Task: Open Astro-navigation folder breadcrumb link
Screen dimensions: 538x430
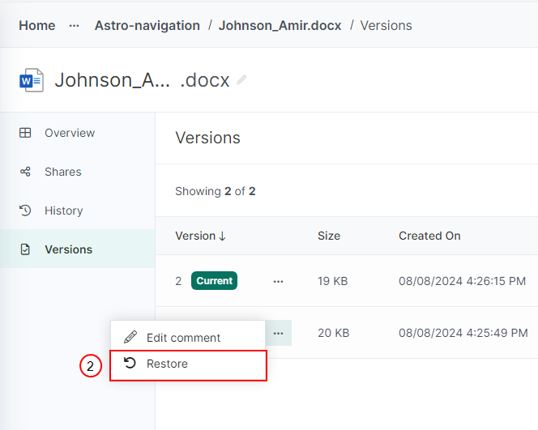Action: [147, 26]
